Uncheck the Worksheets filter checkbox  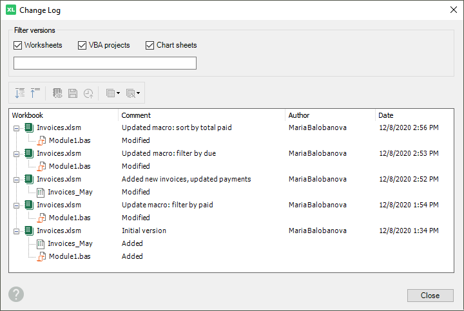click(18, 45)
